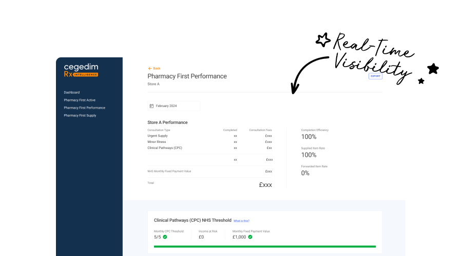Open Pharmacy First Active in sidebar
The width and height of the screenshot is (462, 256).
[80, 100]
